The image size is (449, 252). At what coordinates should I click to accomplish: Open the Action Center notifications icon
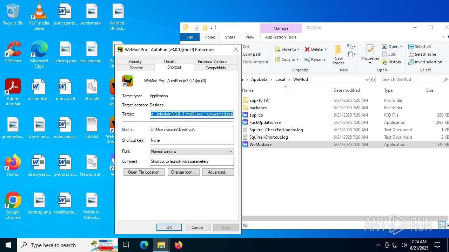tap(437, 245)
